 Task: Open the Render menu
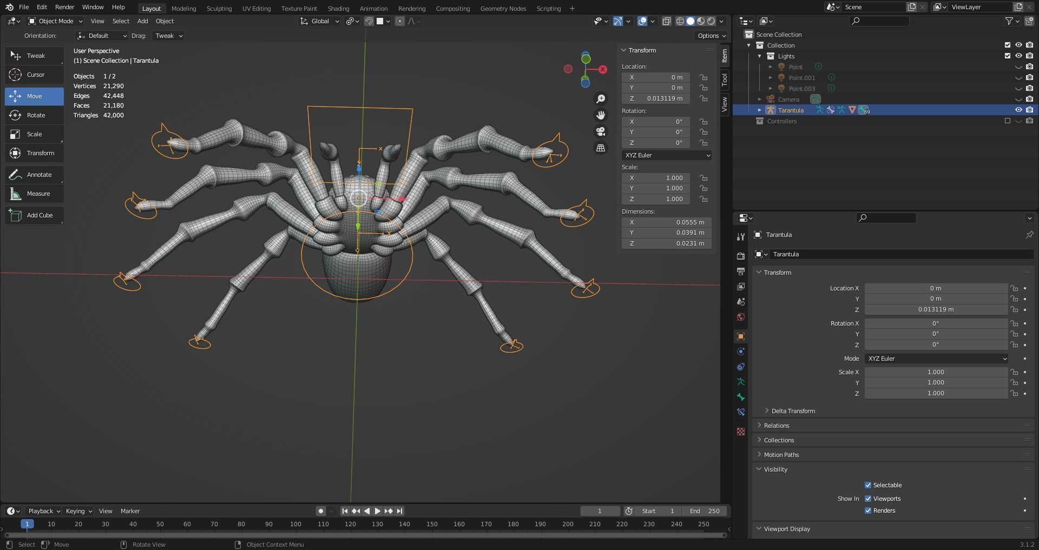click(64, 7)
